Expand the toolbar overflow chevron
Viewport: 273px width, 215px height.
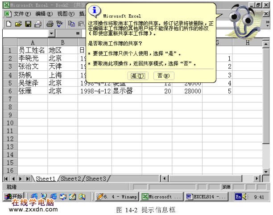click(268, 24)
